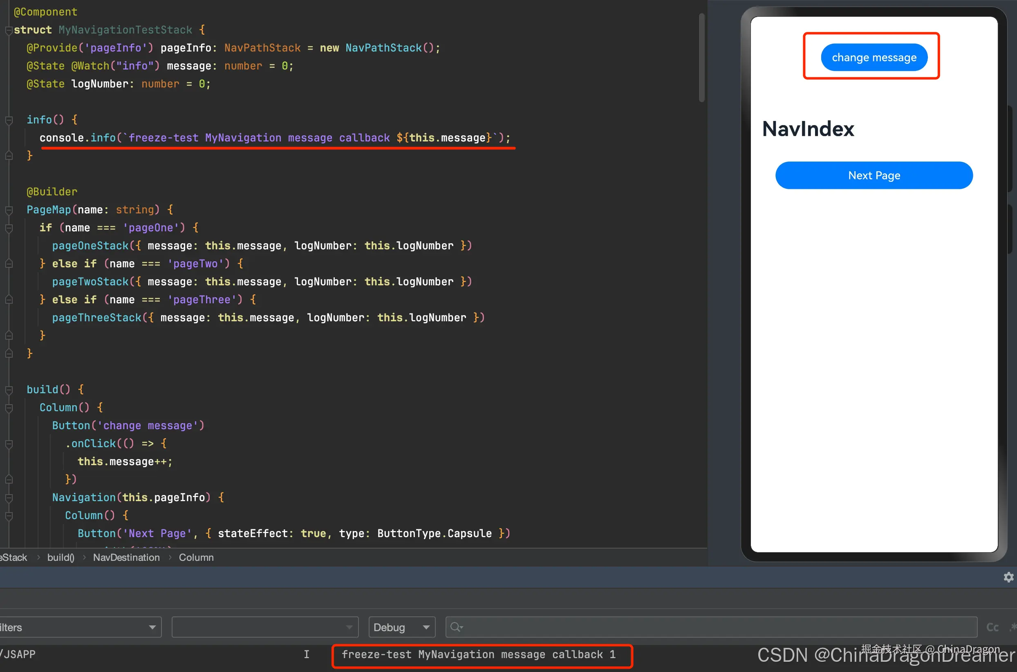Select the Column breadcrumb item
The height and width of the screenshot is (672, 1017).
click(196, 557)
